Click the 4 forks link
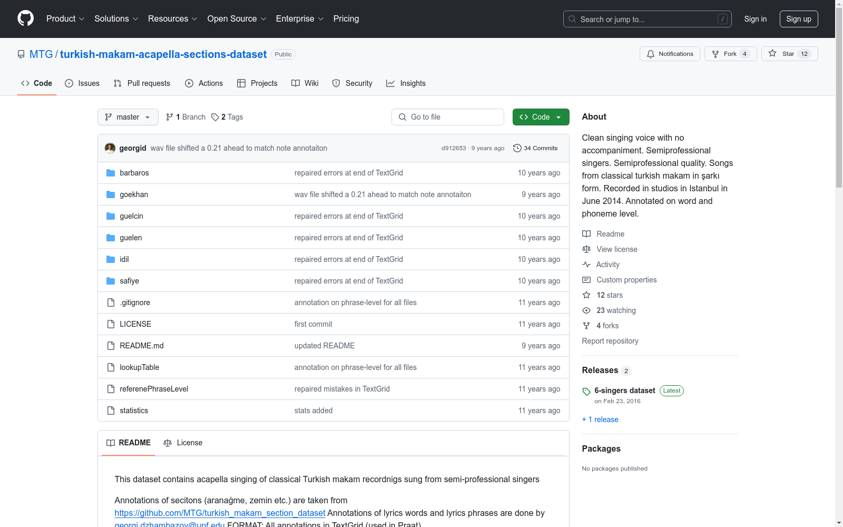 click(x=607, y=326)
